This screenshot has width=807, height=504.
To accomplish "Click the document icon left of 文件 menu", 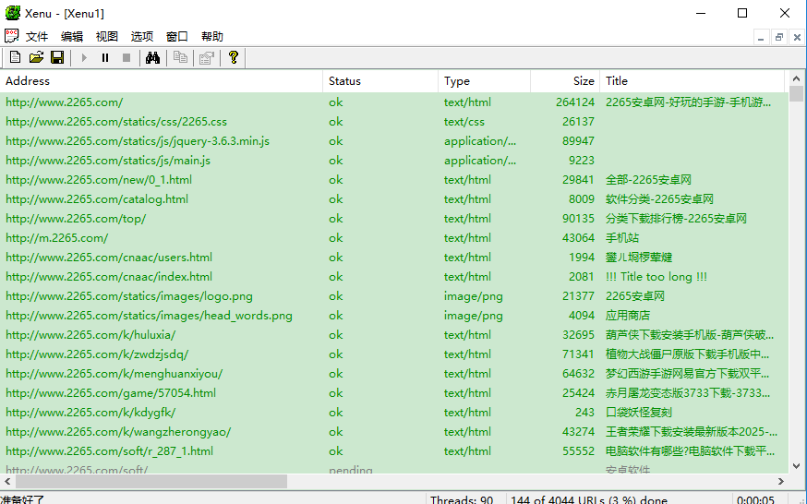I will coord(11,36).
